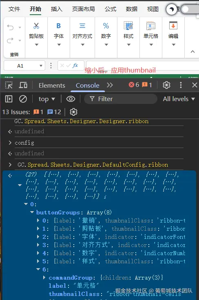
Task: Open the top context selector dropdown
Action: (46, 99)
